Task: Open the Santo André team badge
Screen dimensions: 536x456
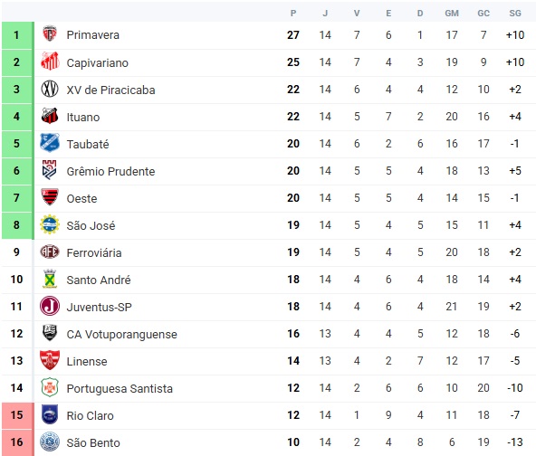Action: (50, 279)
